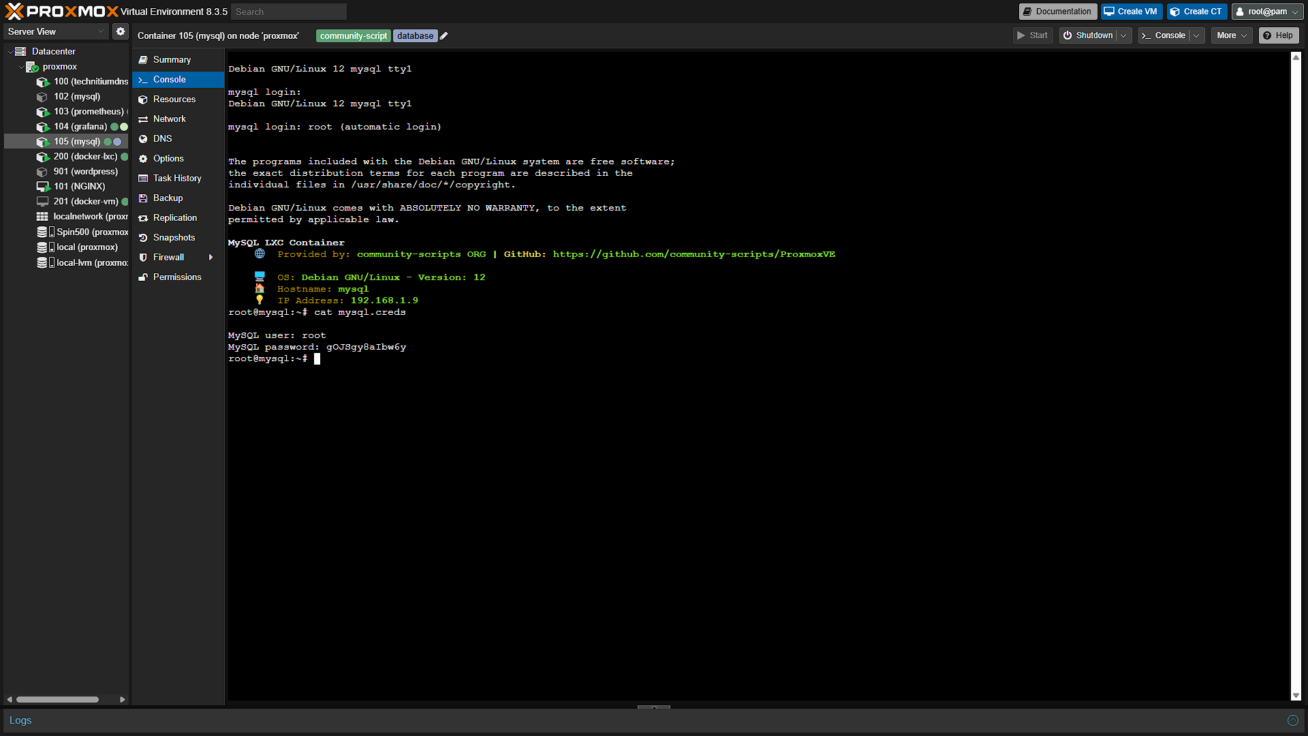The width and height of the screenshot is (1308, 736).
Task: Open the Backup panel
Action: point(178,198)
